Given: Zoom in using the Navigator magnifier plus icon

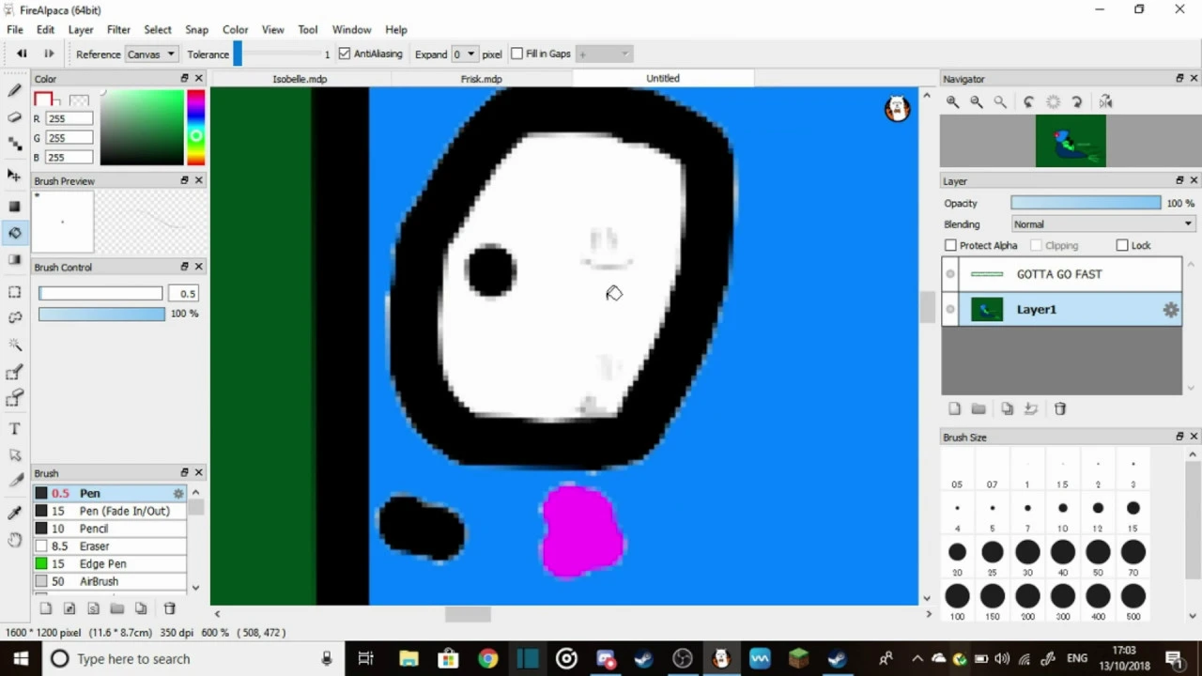Looking at the screenshot, I should (952, 101).
